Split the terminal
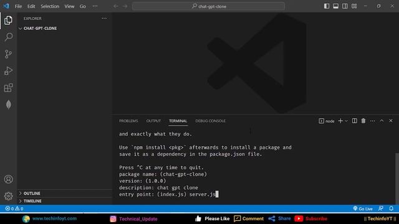Screen dimensions: 399x224 coord(355,121)
